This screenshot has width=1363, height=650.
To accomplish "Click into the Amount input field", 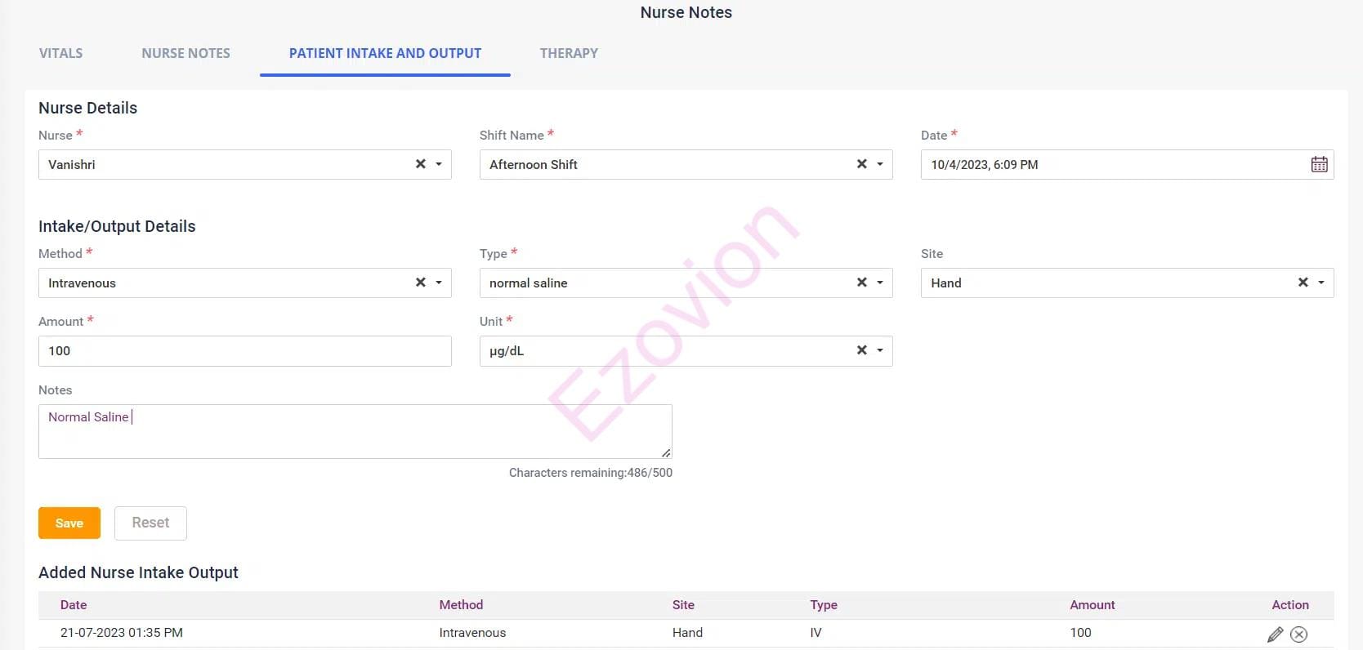I will tap(244, 351).
